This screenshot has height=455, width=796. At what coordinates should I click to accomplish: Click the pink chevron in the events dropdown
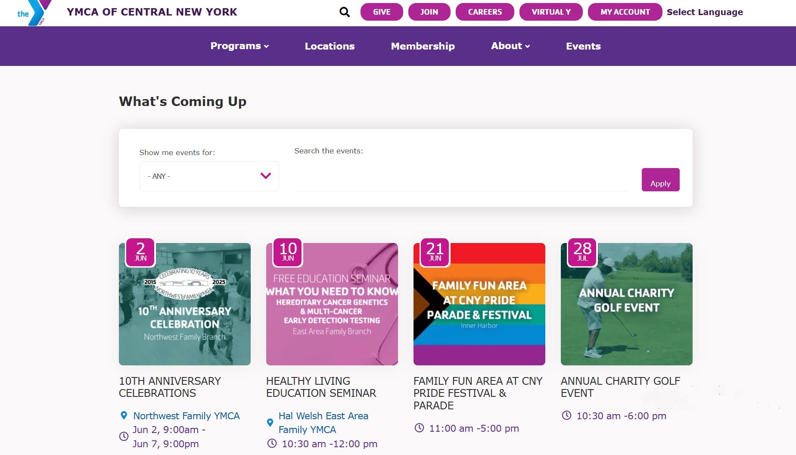tap(266, 176)
